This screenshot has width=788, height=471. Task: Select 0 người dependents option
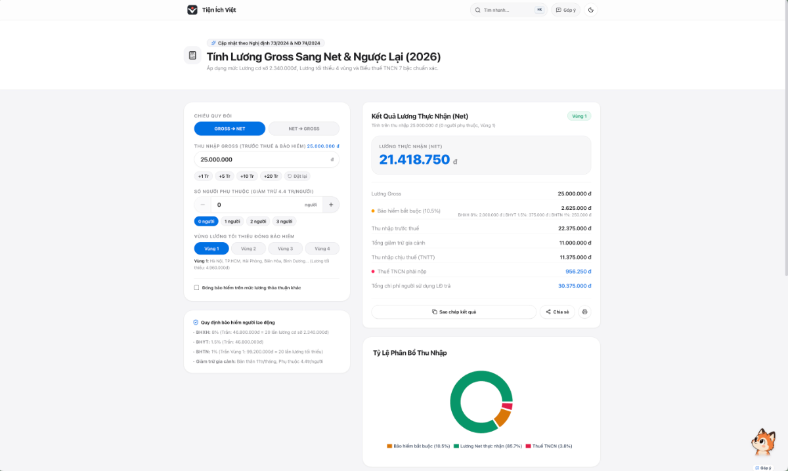[206, 221]
